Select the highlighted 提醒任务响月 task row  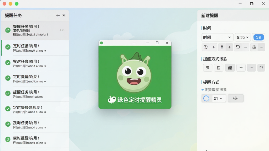coord(35,30)
